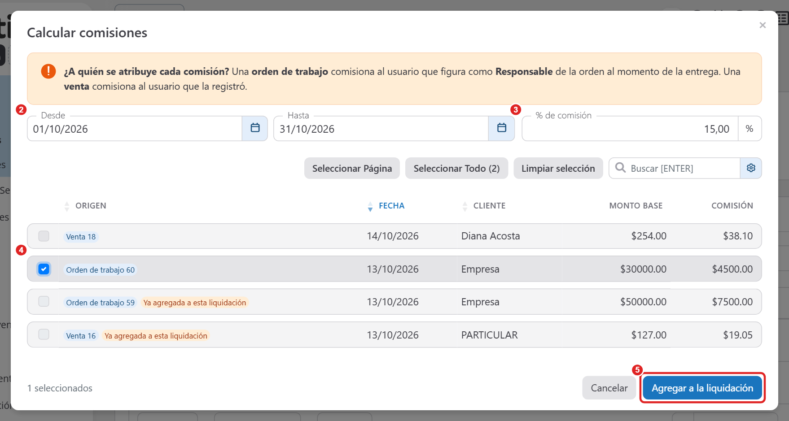Click Agregar a la liquidación button
This screenshot has width=789, height=421.
[x=702, y=388]
